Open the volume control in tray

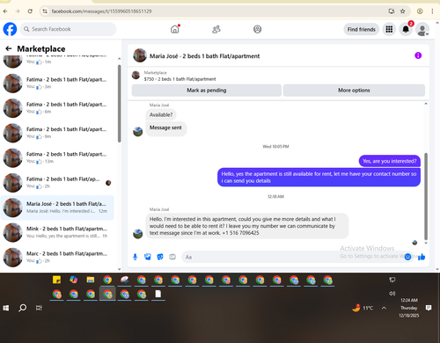tap(392, 293)
